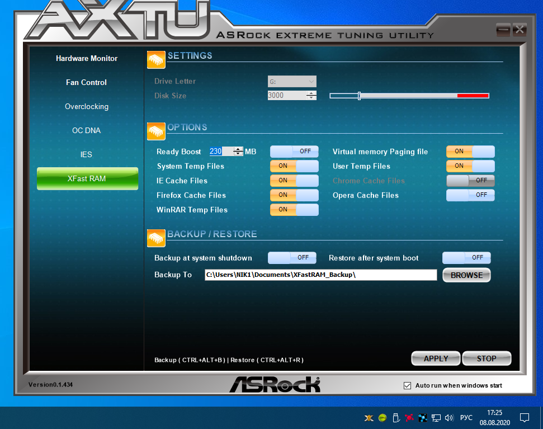543x429 pixels.
Task: Click the red end of Disk Size slider
Action: [473, 96]
